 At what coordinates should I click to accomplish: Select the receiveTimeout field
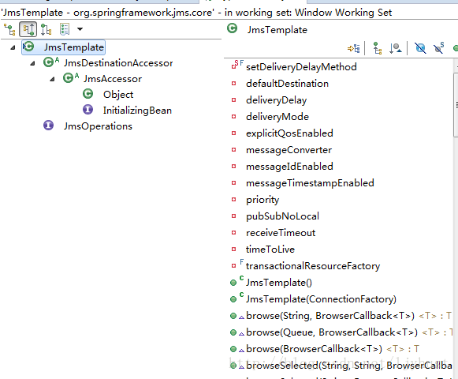281,233
